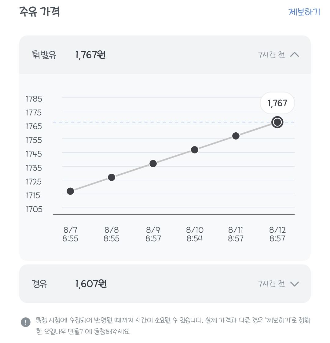The height and width of the screenshot is (343, 330).
Task: Click the gray info exclamation icon
Action: (x=26, y=322)
